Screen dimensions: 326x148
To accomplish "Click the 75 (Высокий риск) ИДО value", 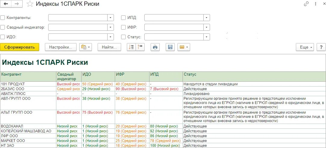I will pos(98,112).
